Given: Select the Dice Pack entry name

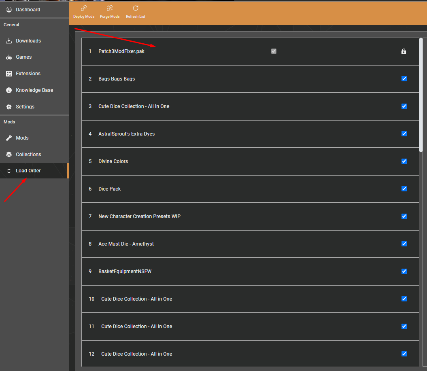Looking at the screenshot, I should pos(109,189).
